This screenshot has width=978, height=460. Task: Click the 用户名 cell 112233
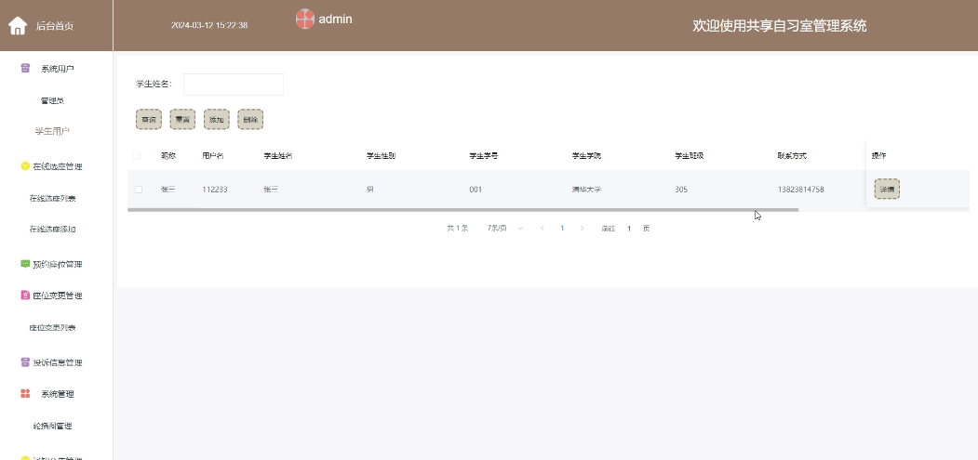(x=215, y=190)
